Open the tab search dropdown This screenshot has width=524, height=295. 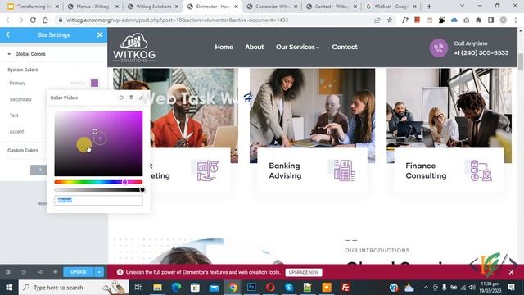pos(462,6)
